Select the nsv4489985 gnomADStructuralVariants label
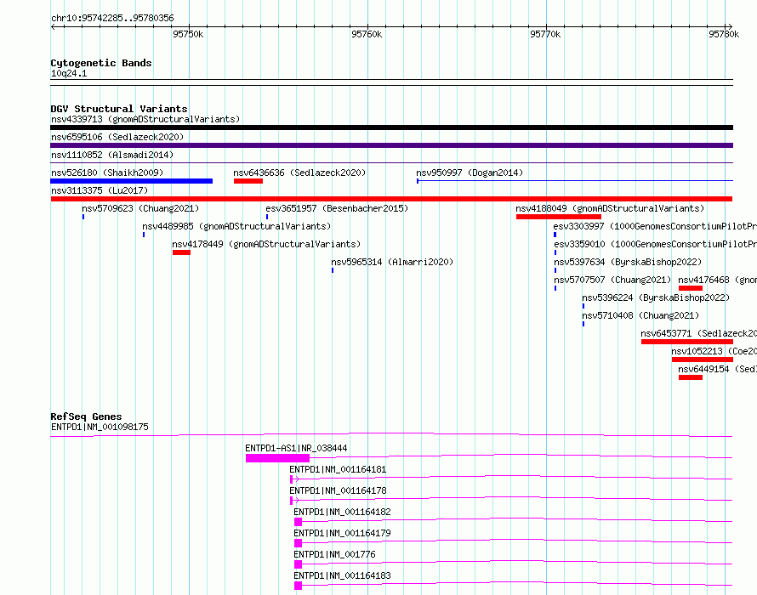Image resolution: width=757 pixels, height=595 pixels. [236, 226]
